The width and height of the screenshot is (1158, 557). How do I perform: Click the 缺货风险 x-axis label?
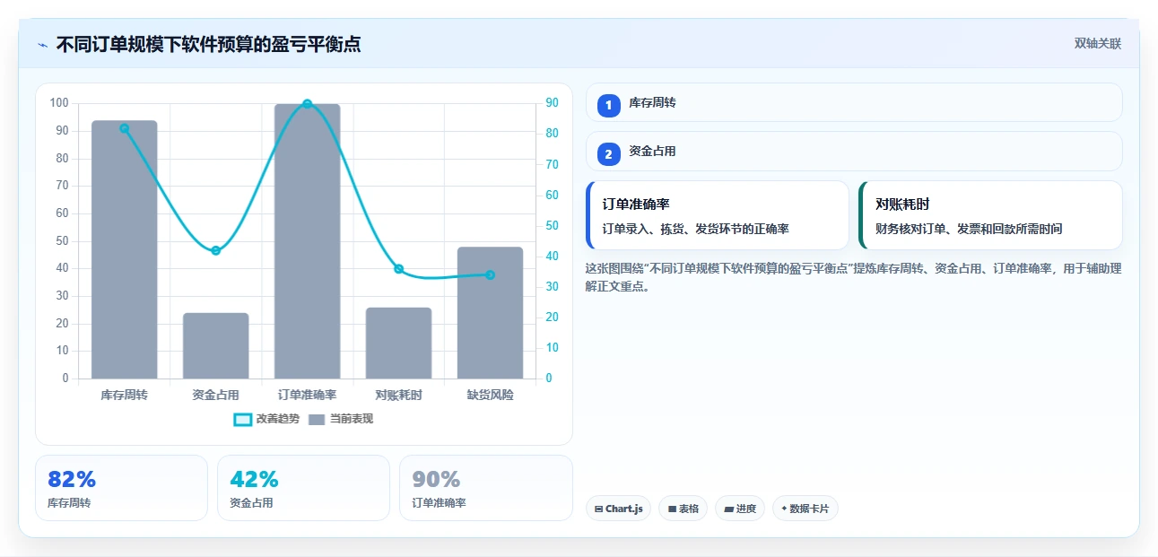[x=490, y=395]
